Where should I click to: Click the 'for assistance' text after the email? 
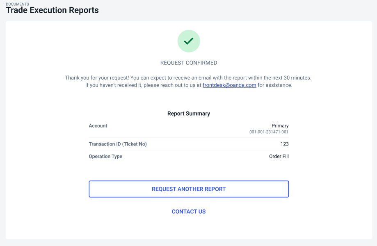275,85
